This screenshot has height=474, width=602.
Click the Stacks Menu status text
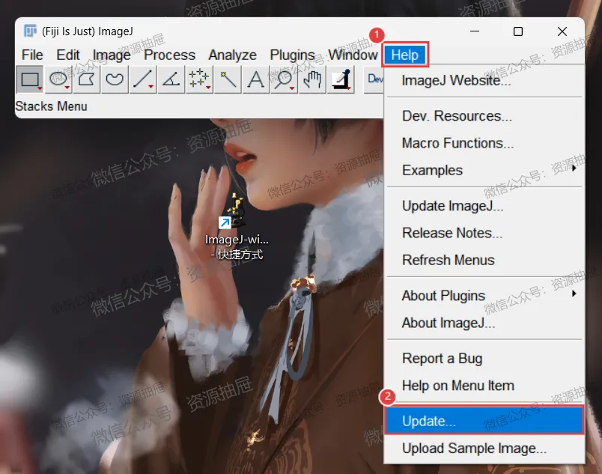tap(51, 106)
